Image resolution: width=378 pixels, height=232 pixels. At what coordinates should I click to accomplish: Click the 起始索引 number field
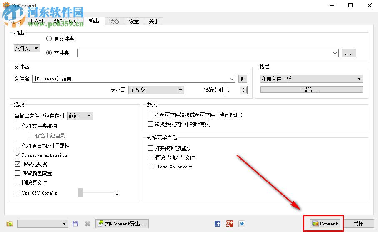pos(233,90)
